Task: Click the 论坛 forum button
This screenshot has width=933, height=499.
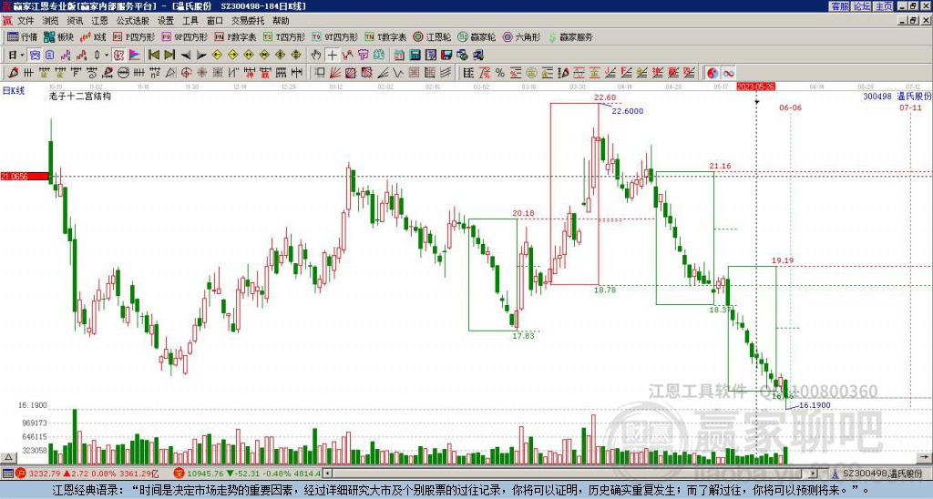Action: click(x=862, y=6)
